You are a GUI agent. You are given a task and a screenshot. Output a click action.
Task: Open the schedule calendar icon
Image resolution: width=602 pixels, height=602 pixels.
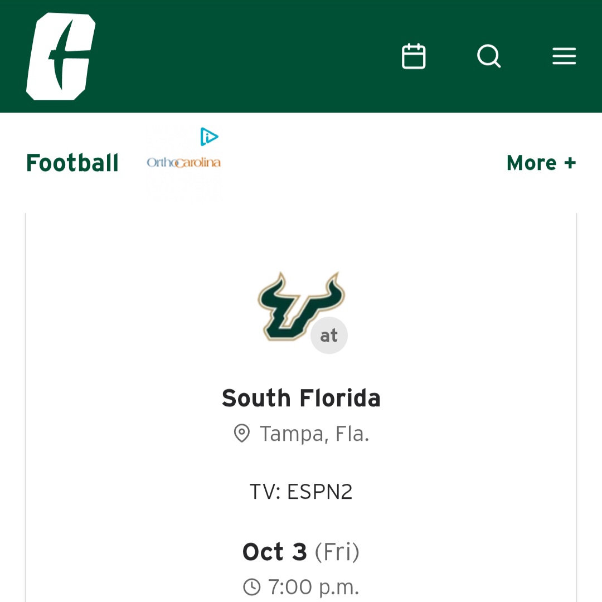coord(414,56)
